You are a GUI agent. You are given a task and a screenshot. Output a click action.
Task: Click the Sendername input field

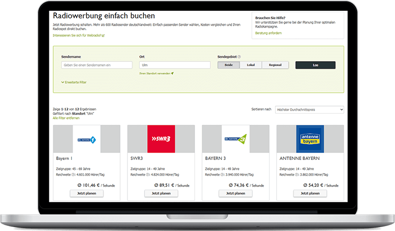97,65
